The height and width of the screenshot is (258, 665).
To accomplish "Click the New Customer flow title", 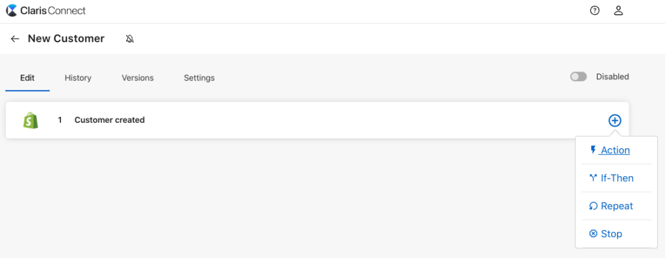I will [x=66, y=38].
